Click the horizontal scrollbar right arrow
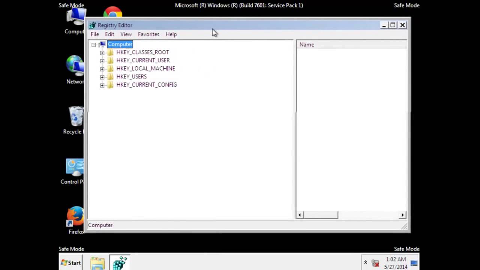Viewport: 480px width, 270px height. click(x=403, y=215)
